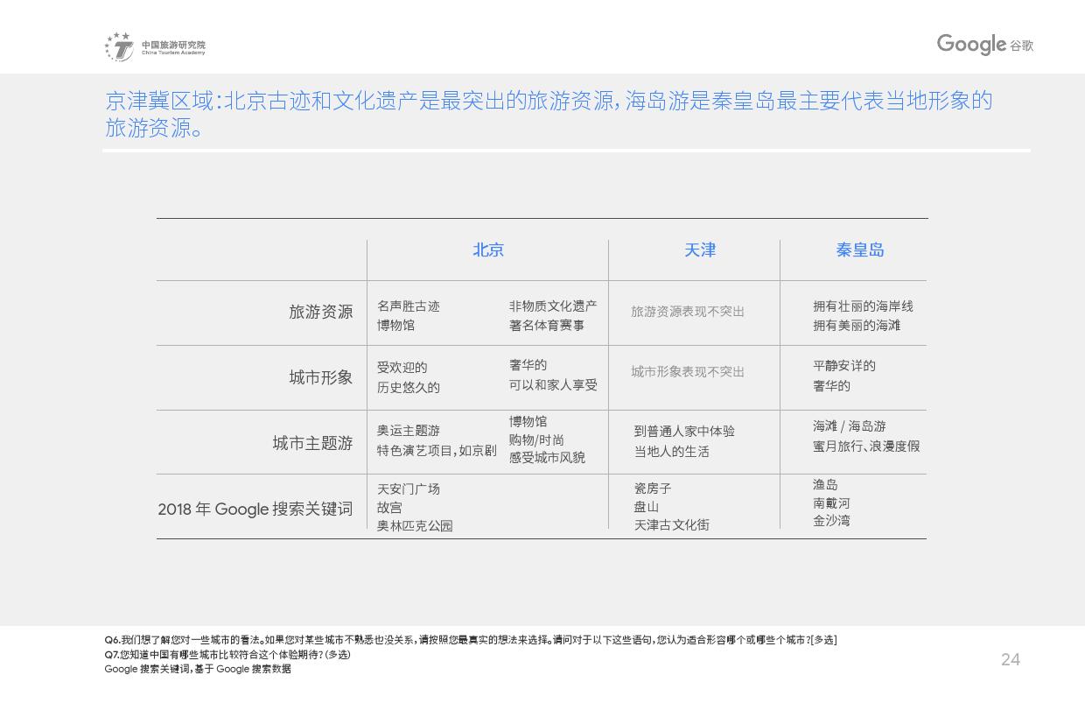Screen dimensions: 1085x724
Task: Click 拥有壮丽的海岸线 in 秦皇岛 column
Action: coord(862,306)
